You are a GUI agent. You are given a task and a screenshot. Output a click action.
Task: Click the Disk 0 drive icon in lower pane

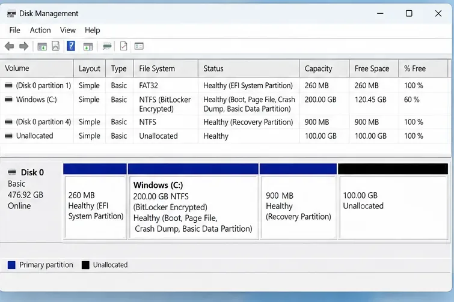click(x=12, y=172)
